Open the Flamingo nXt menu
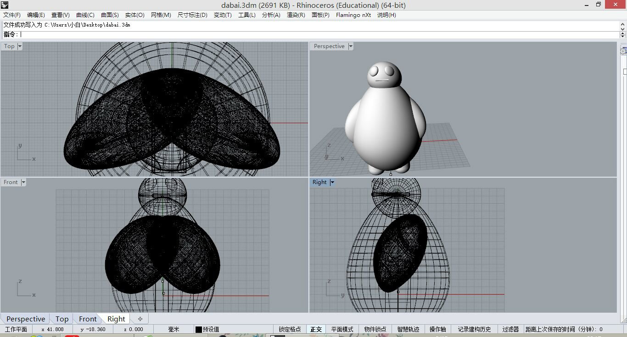 353,15
